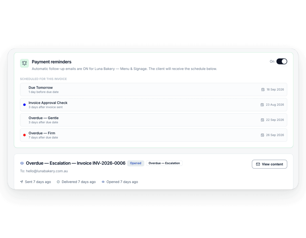
Task: Click '3 days after invoice sent' subtitle
Action: tap(46, 107)
